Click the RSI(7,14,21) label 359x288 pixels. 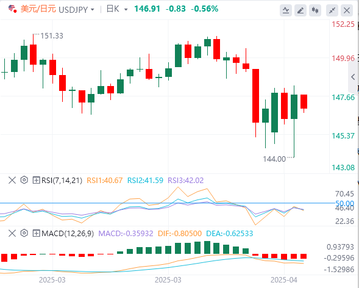pyautogui.click(x=62, y=181)
